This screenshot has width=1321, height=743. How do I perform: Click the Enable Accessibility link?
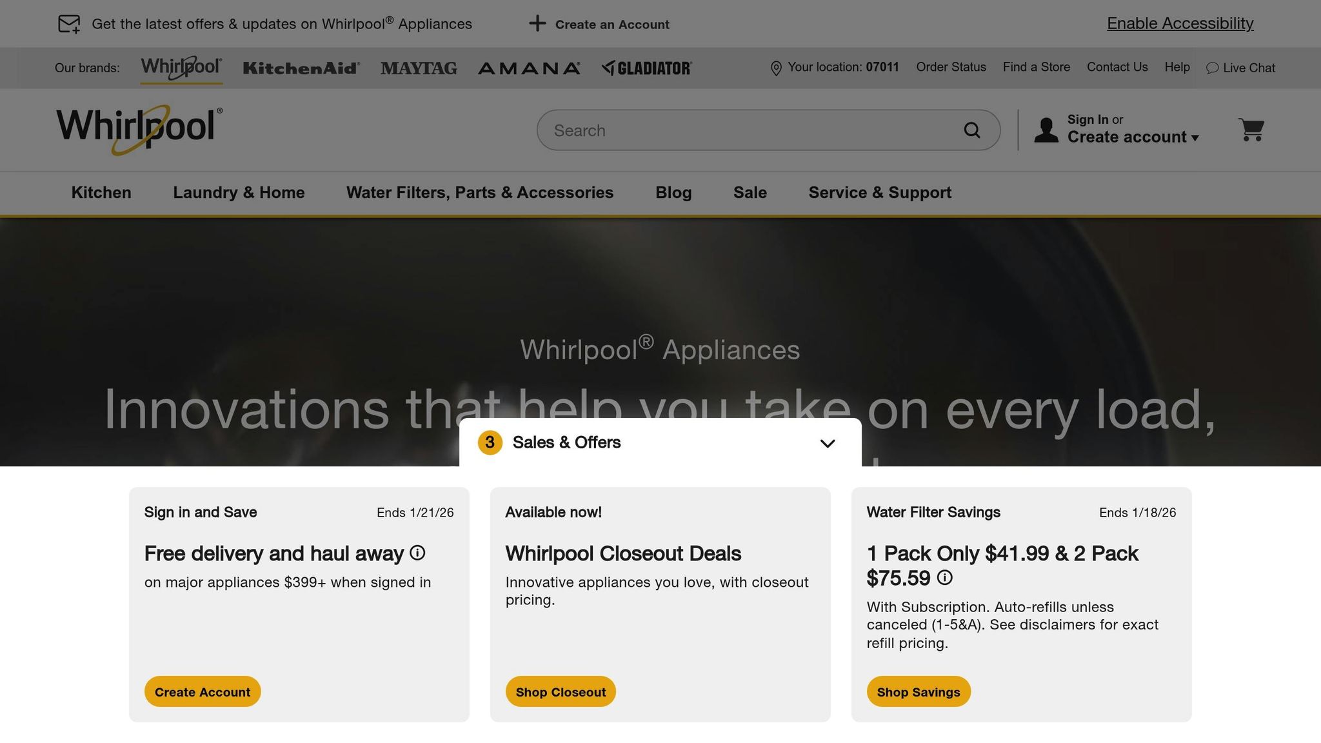(x=1180, y=23)
